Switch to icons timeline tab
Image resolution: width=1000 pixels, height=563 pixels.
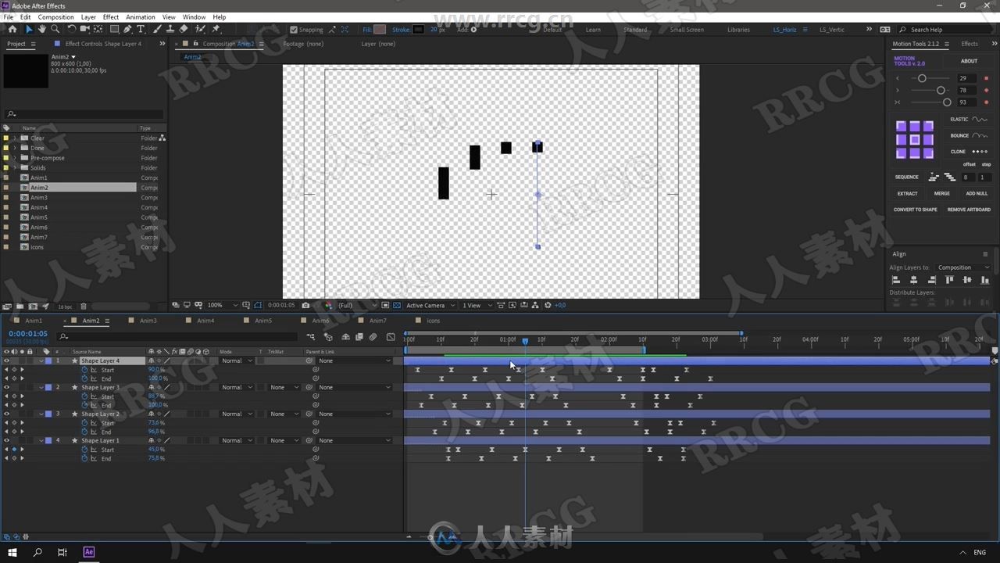click(433, 321)
